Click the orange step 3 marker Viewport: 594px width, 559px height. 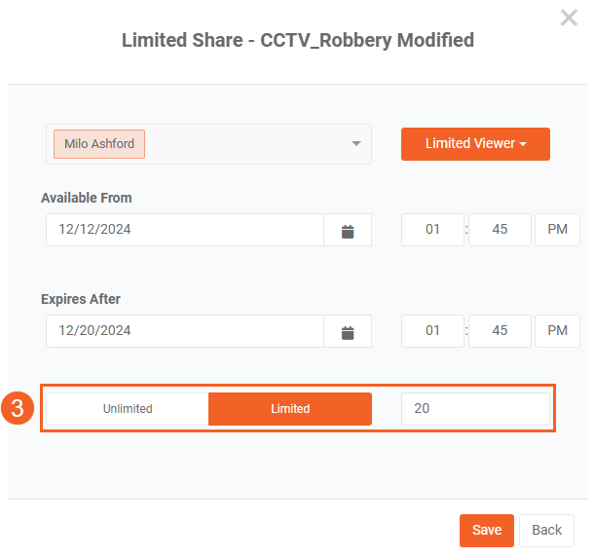click(x=17, y=409)
